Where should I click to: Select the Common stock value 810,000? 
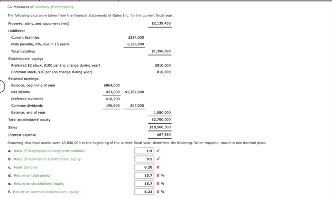pyautogui.click(x=164, y=72)
